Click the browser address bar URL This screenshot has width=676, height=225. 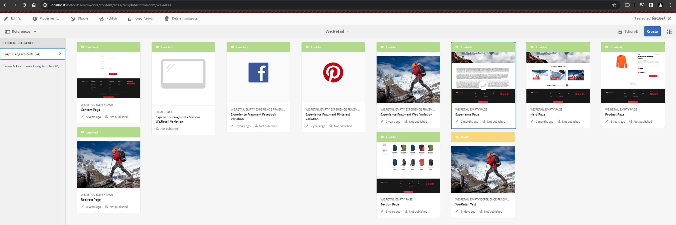(x=111, y=5)
